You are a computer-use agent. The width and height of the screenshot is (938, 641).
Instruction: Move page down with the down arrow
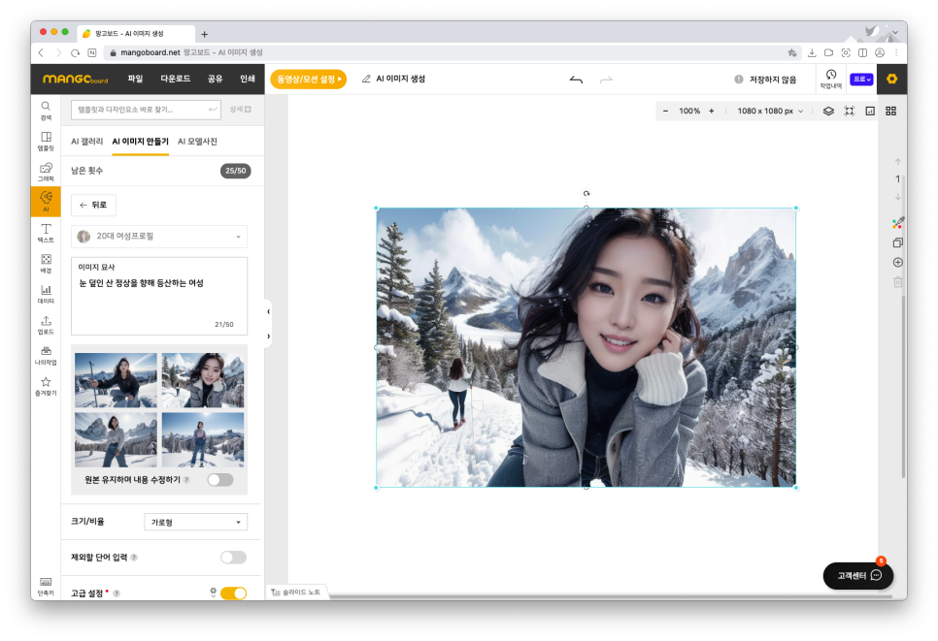coord(897,197)
